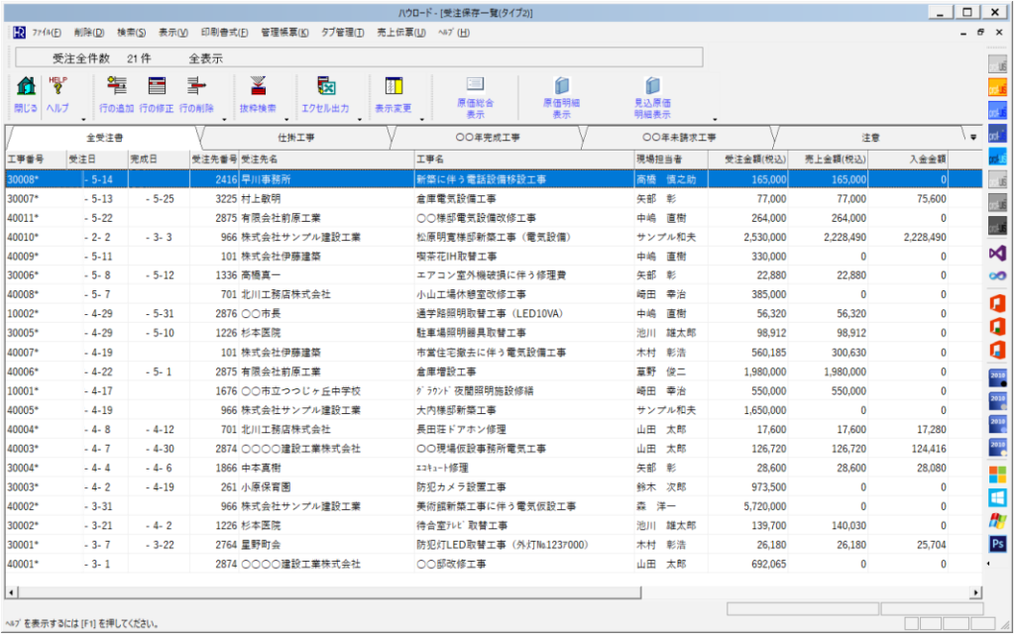This screenshot has height=634, width=1015.
Task: Click the 行の修正 edit row icon
Action: (157, 87)
